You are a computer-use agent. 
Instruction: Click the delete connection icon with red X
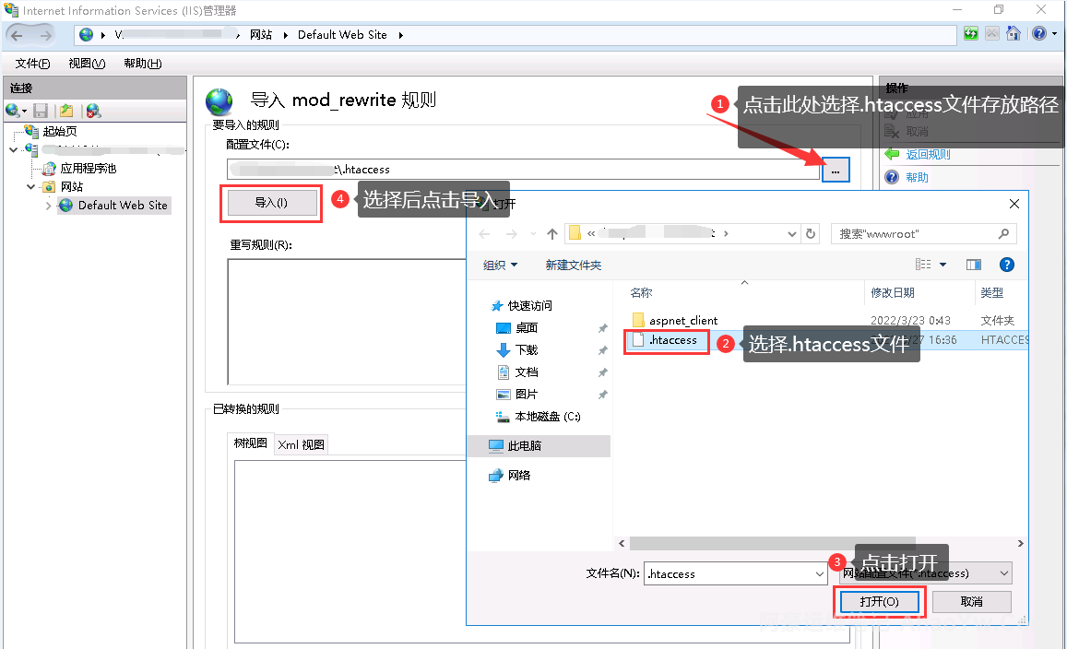[x=93, y=111]
